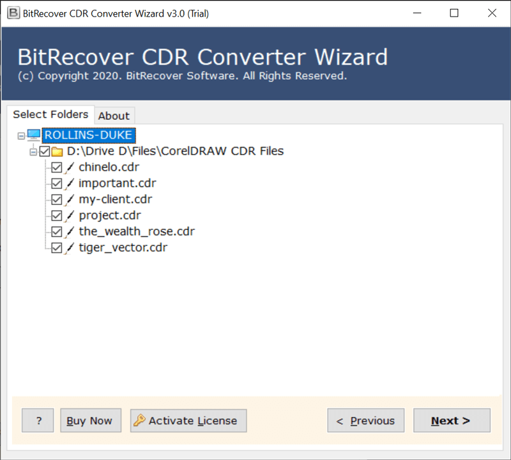The height and width of the screenshot is (460, 511).
Task: Click the ROLLINS-DUKE computer icon
Action: pos(33,135)
